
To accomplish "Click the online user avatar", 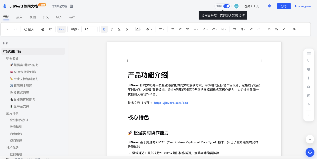I will point(236,6).
